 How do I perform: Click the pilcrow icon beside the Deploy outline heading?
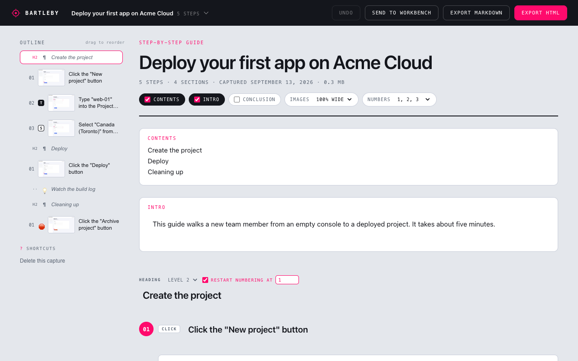click(44, 148)
